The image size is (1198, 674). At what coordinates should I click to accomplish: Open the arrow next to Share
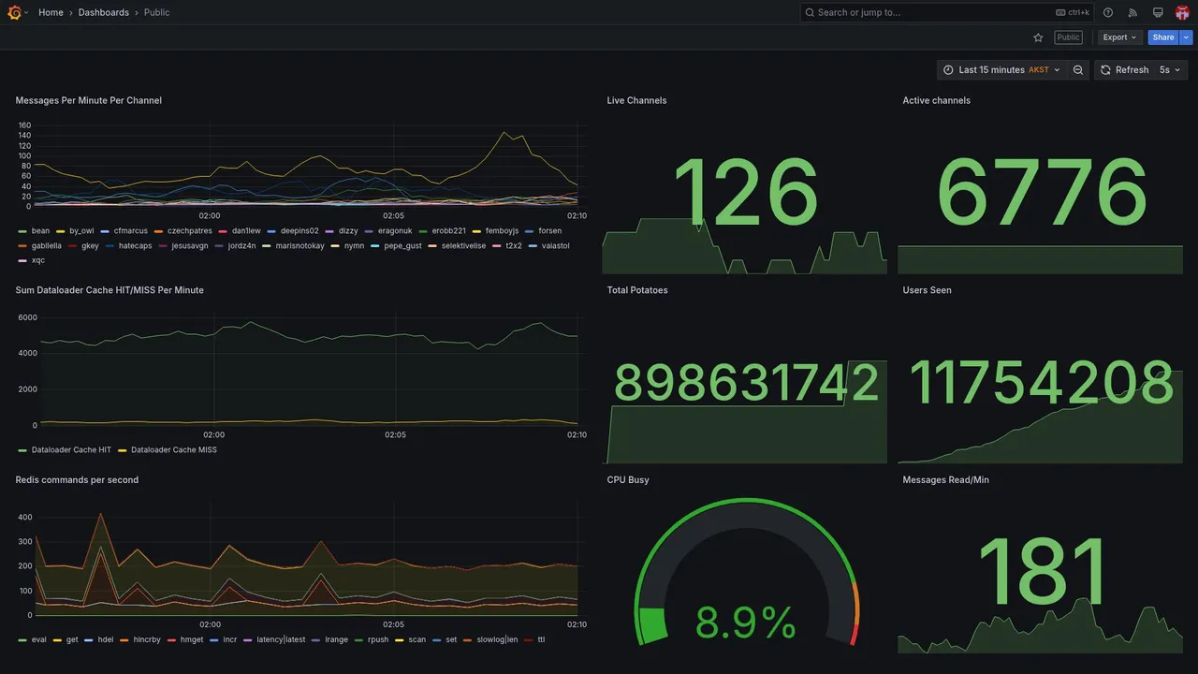[1187, 37]
